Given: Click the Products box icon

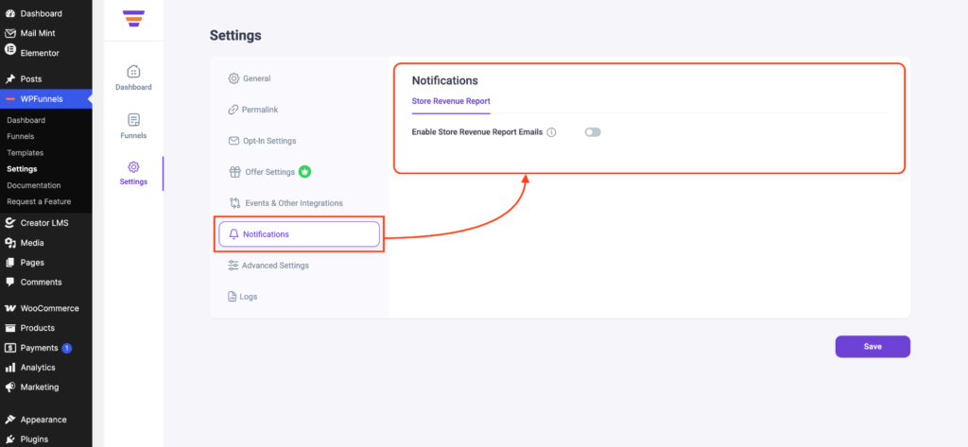Looking at the screenshot, I should pyautogui.click(x=9, y=328).
